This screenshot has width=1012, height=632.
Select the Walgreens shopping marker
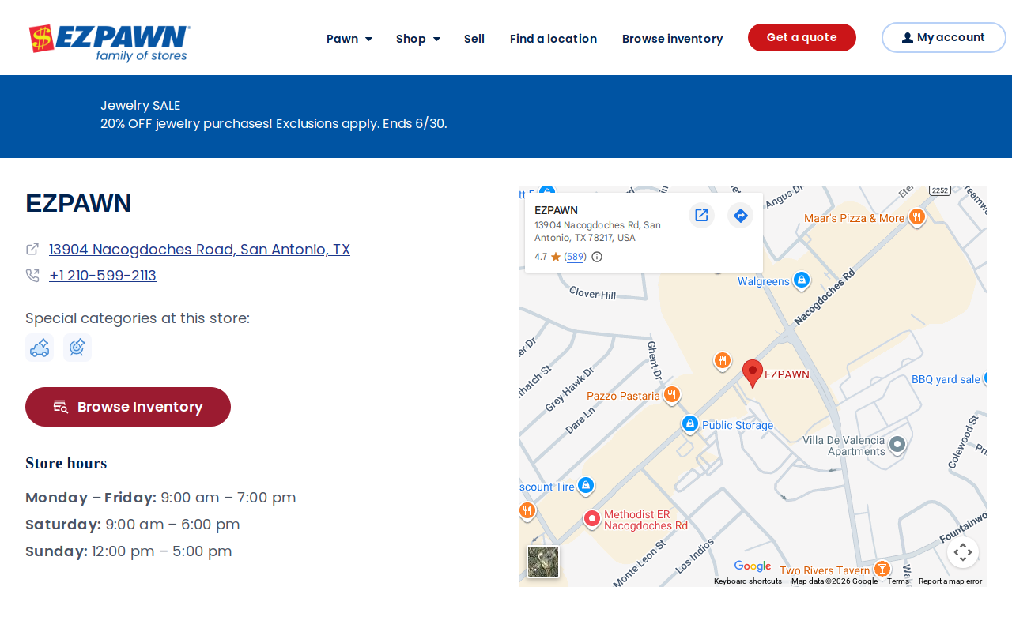[x=801, y=280]
